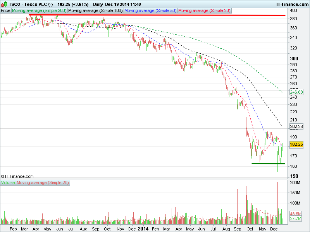Click the 202.26 moving average value tag
The width and height of the screenshot is (310, 232).
(296, 126)
